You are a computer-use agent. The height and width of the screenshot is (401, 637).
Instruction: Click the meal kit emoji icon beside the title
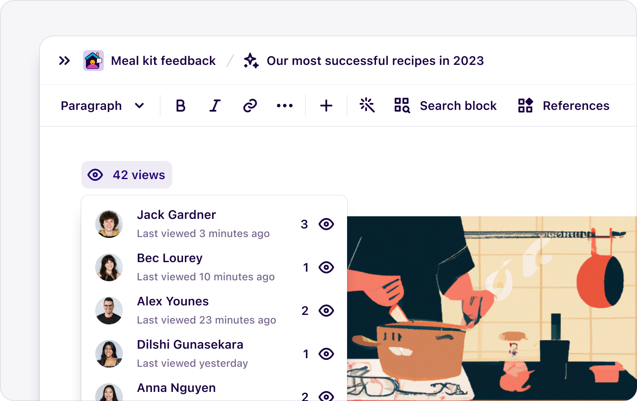93,61
